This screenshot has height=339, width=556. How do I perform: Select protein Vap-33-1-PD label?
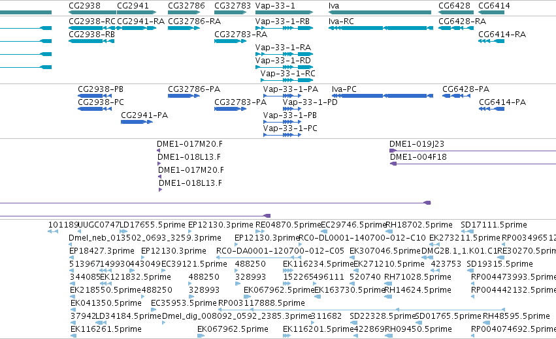point(310,102)
